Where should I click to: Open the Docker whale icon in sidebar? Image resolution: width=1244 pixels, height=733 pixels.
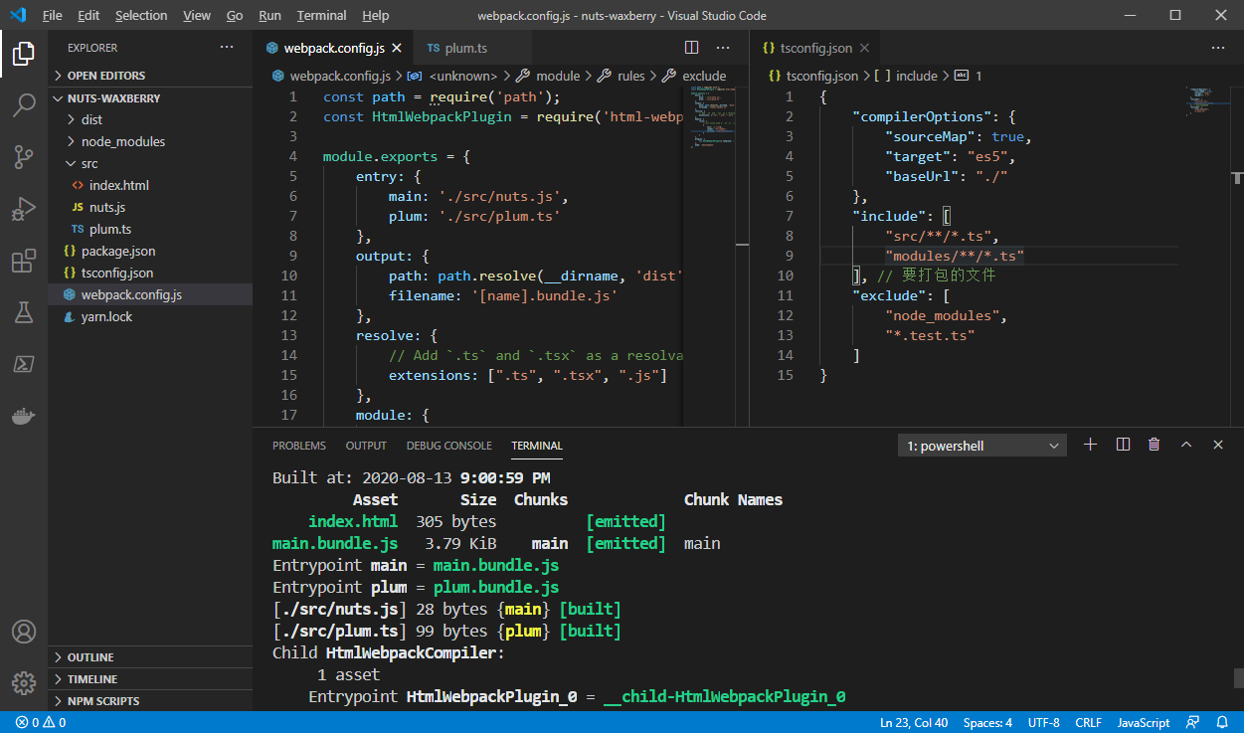pos(24,416)
